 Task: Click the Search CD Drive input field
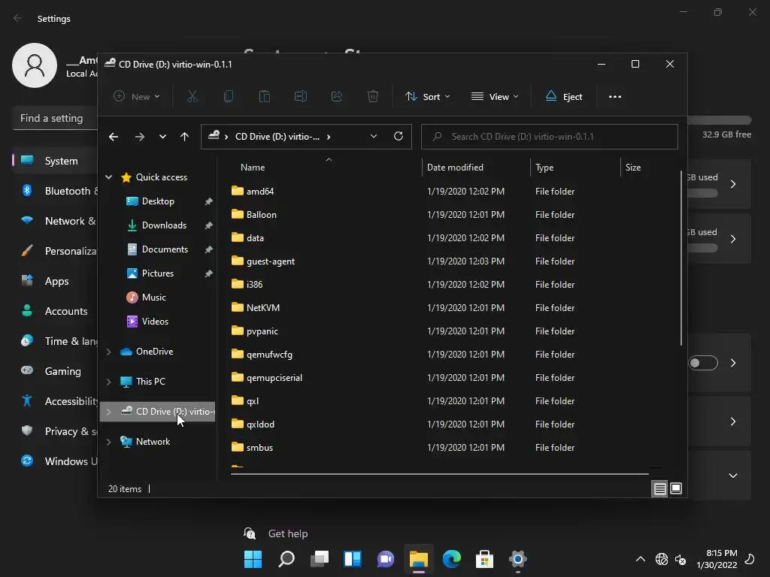coord(550,137)
